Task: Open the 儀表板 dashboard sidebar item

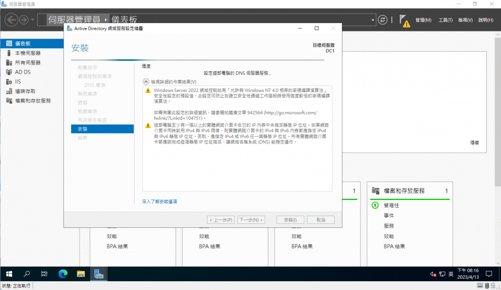Action: tap(32, 44)
